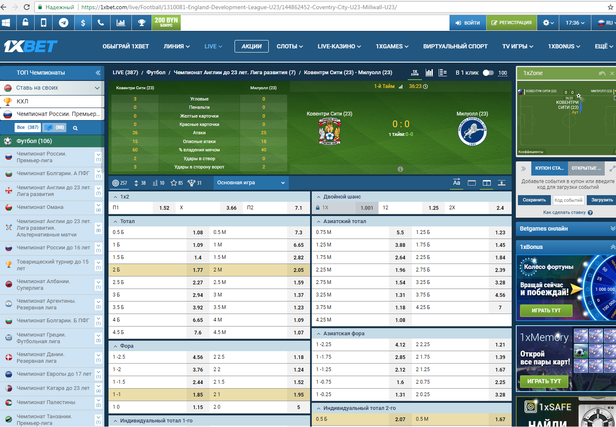Screen dimensions: 616x427
Task: Open the Основная игра dropdown
Action: (x=251, y=183)
